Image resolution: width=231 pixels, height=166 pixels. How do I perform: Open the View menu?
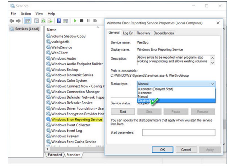point(39,14)
